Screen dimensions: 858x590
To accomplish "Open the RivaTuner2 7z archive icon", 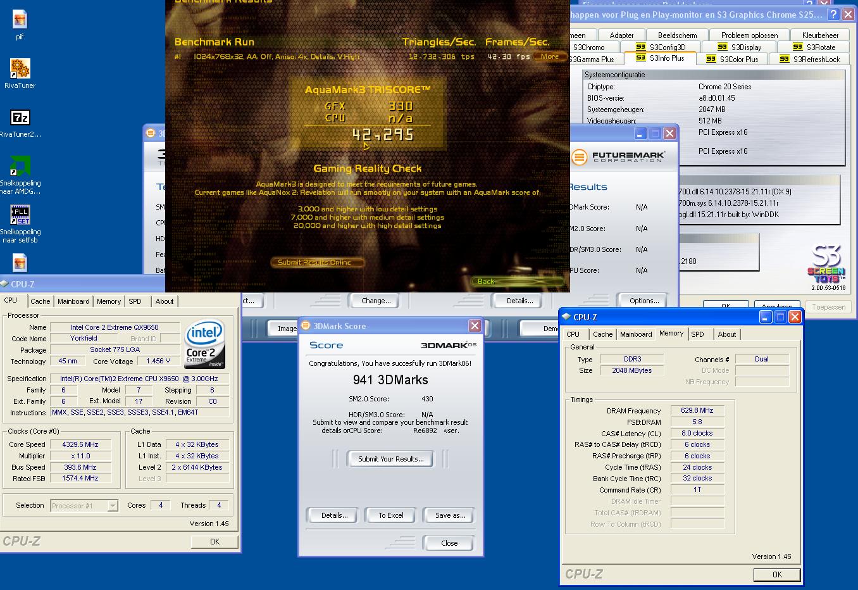I will [20, 117].
